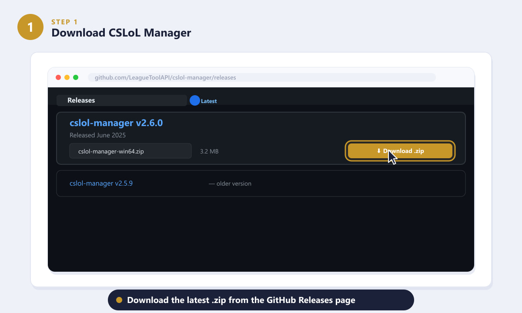The width and height of the screenshot is (522, 313).
Task: Click the green maximize window dot
Action: [x=76, y=77]
